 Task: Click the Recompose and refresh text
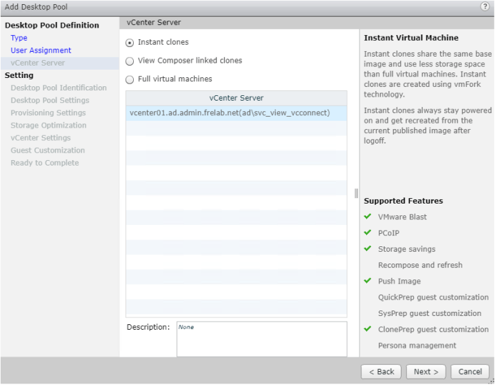[420, 265]
